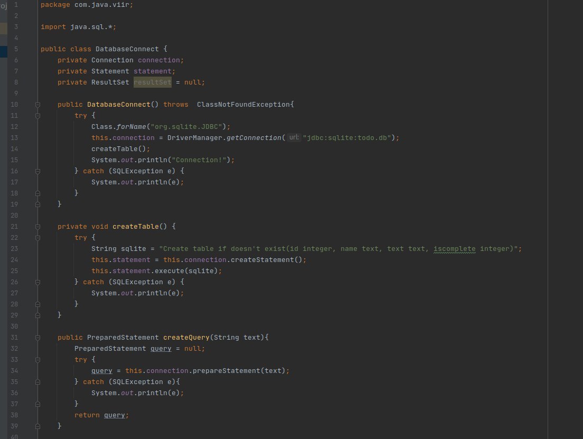Collapse the try block fold at line 33
Viewport: 583px width, 439px height.
click(x=37, y=360)
